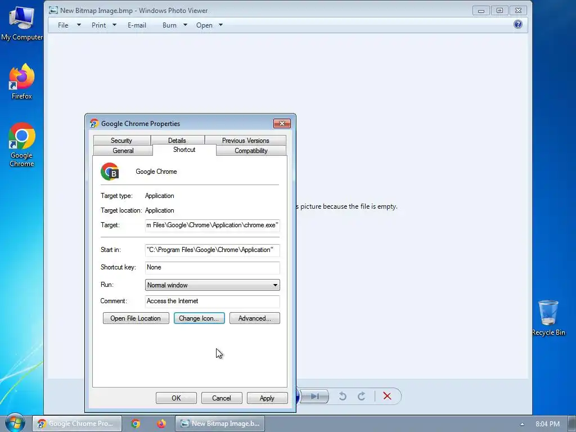Go to next picture in Photo Viewer

click(x=315, y=396)
